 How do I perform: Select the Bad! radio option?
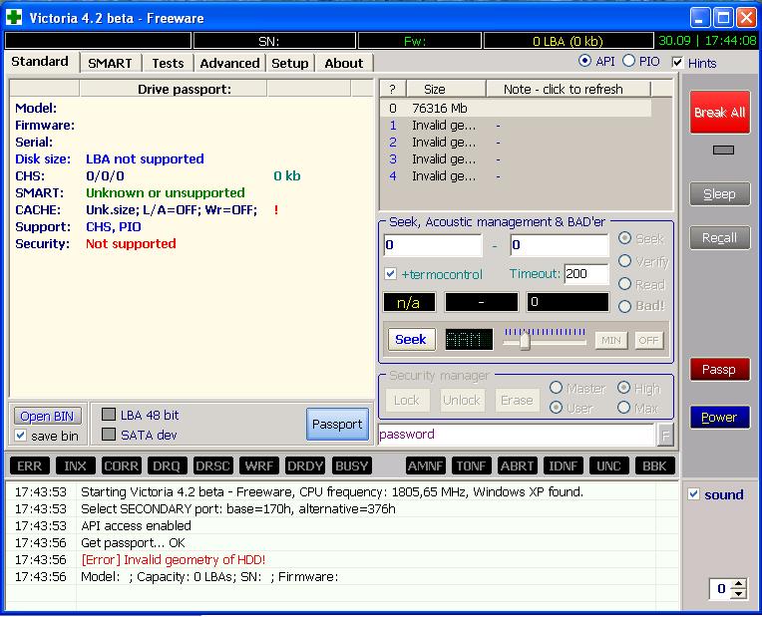tap(625, 306)
